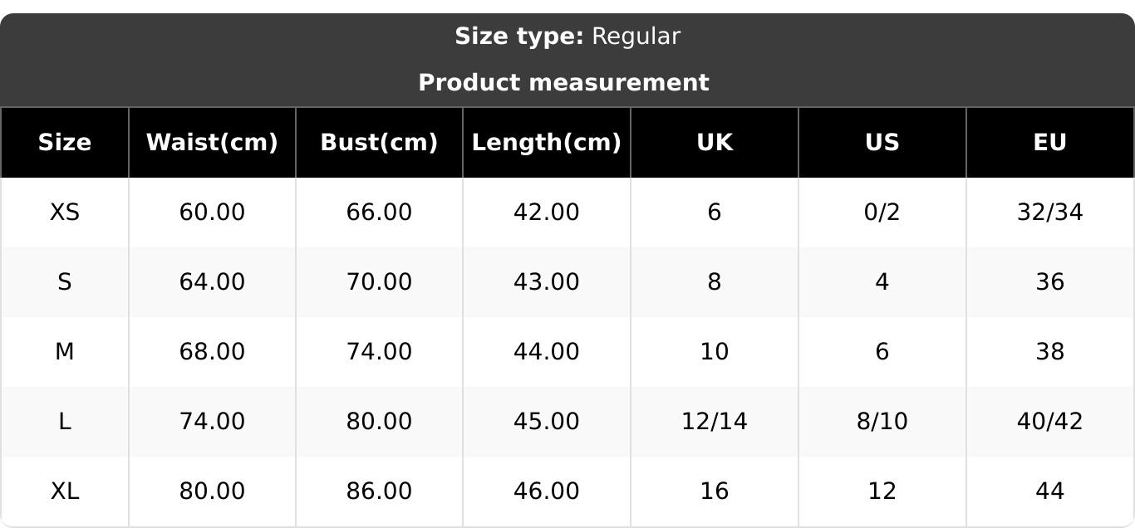Viewport: 1135px width, 528px height.
Task: Click the 12/14 UK size cell
Action: click(715, 422)
